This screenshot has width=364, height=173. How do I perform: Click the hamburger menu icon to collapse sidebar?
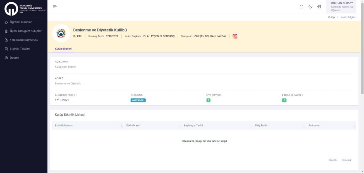point(55,7)
